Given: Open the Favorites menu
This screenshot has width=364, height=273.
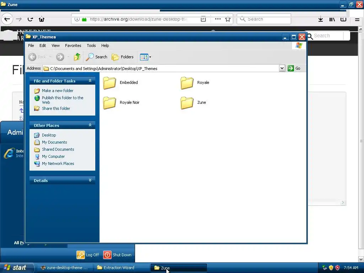Looking at the screenshot, I should pos(73,45).
